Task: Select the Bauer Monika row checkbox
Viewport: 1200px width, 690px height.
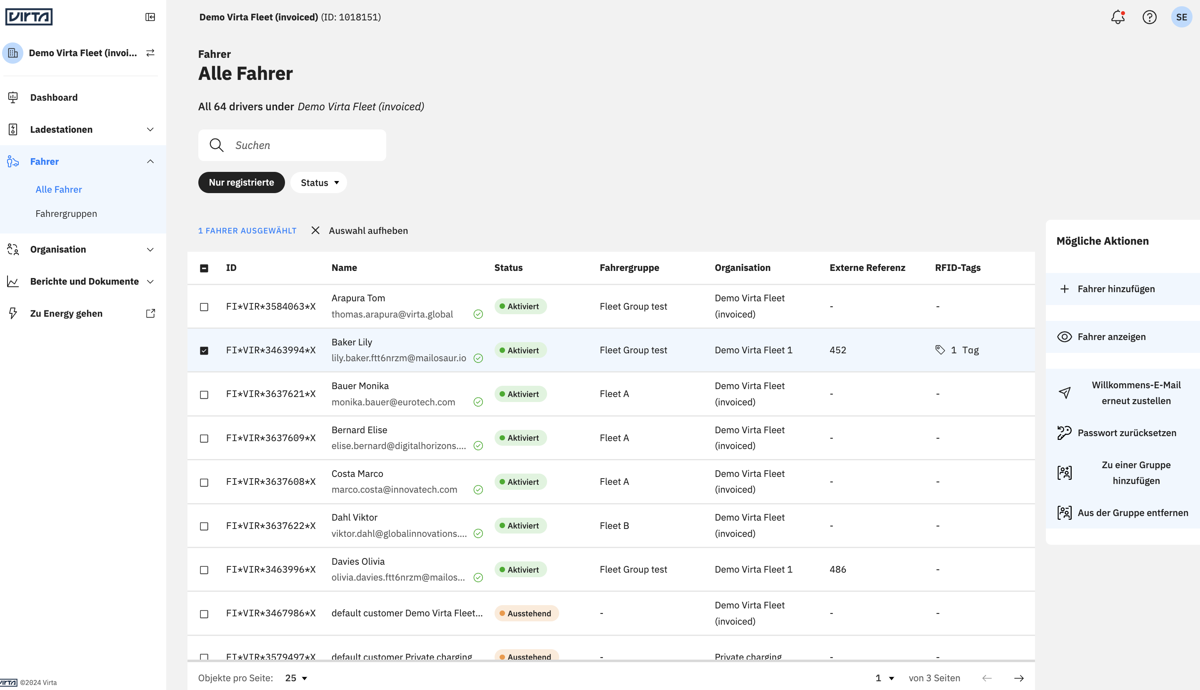Action: (204, 395)
